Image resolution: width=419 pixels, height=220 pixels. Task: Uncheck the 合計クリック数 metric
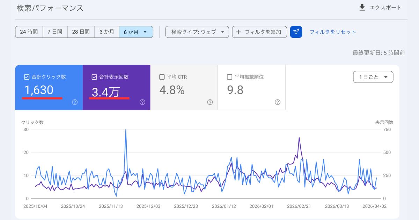27,77
